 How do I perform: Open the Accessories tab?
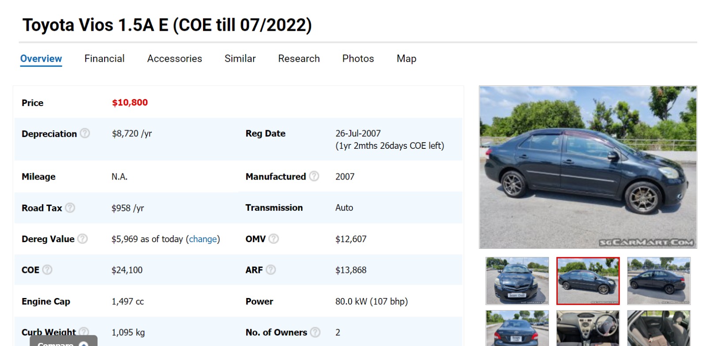pyautogui.click(x=174, y=59)
